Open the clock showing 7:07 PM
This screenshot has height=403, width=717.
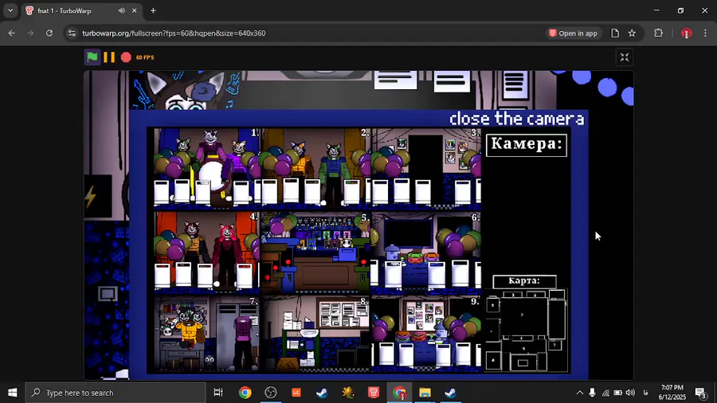click(x=672, y=393)
